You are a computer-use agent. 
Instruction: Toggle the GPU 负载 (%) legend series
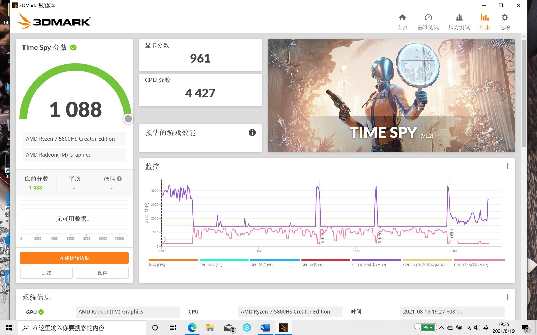(x=326, y=263)
